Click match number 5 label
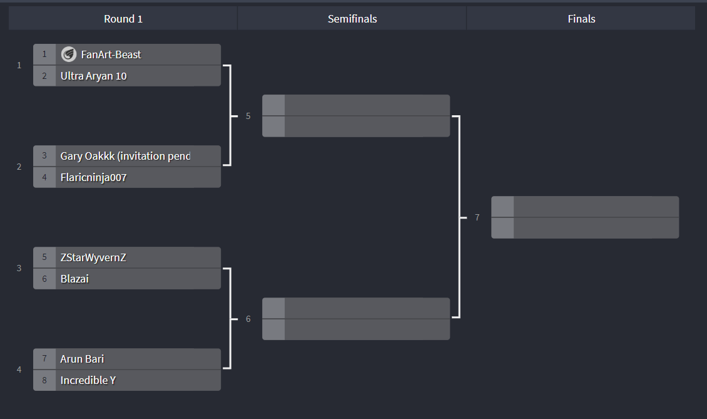This screenshot has width=707, height=419. [x=248, y=116]
